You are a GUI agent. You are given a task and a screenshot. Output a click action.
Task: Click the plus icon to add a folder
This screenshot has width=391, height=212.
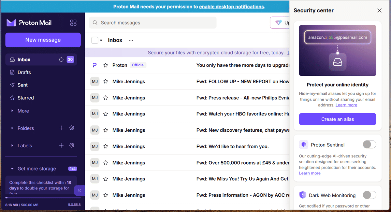click(61, 128)
